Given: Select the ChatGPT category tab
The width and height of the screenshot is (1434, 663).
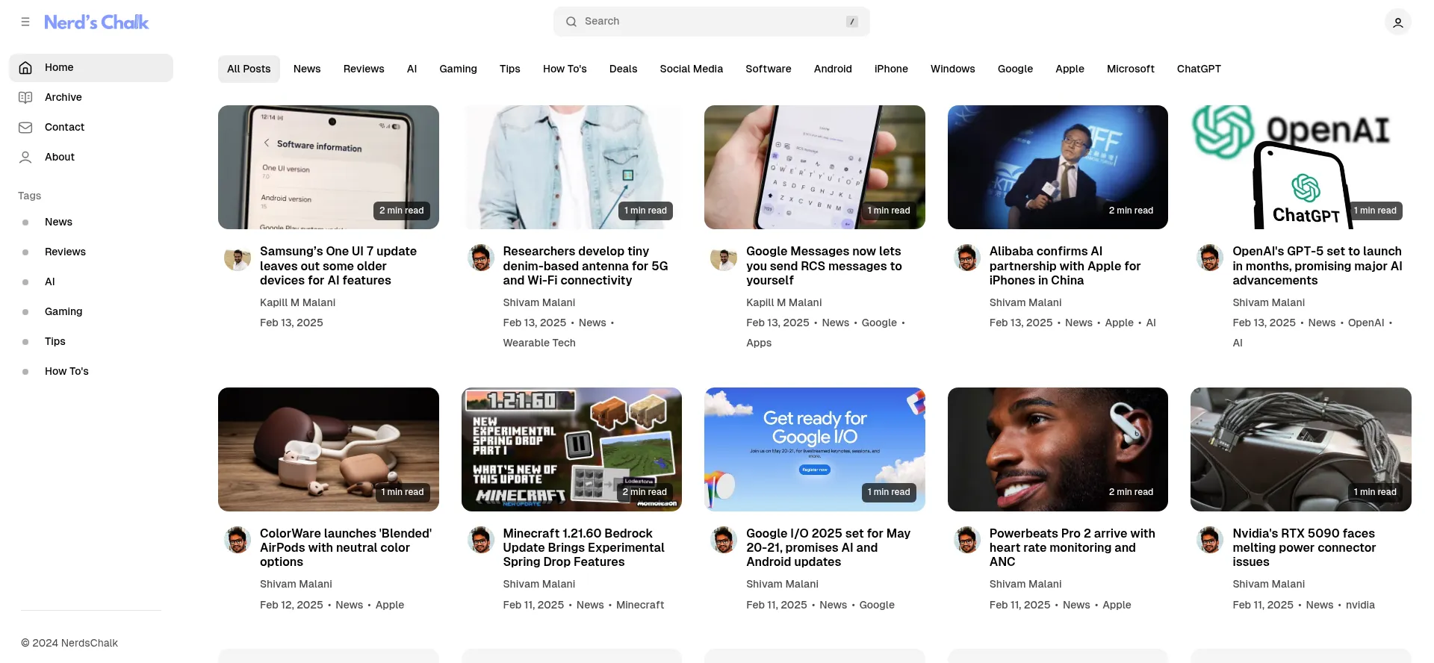Looking at the screenshot, I should click(1199, 69).
